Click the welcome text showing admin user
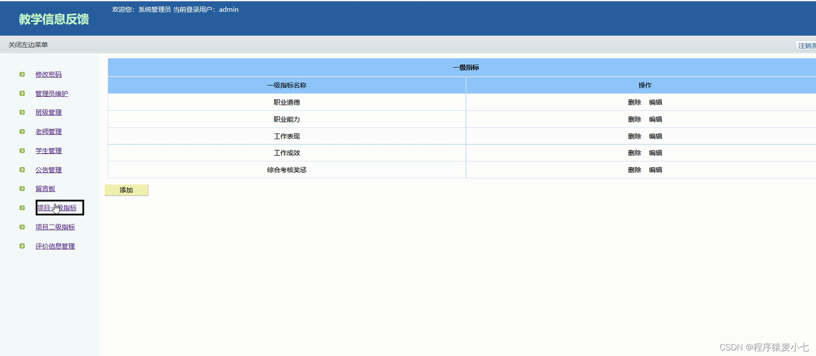 click(175, 9)
